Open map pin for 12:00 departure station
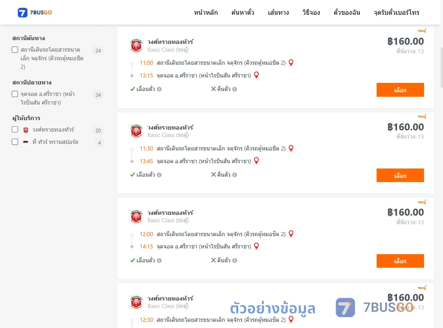 pos(291,234)
